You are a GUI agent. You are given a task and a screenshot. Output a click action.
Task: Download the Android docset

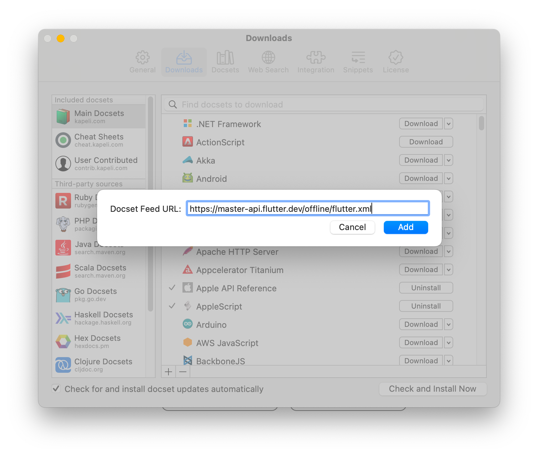[x=421, y=178]
